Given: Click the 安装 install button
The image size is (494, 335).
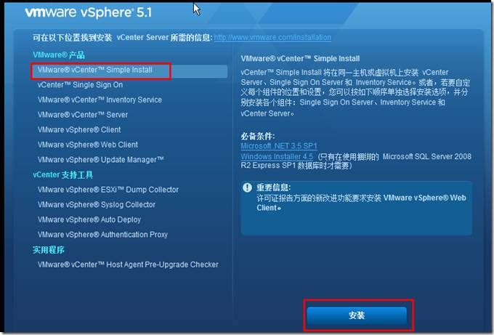Looking at the screenshot, I should click(357, 315).
